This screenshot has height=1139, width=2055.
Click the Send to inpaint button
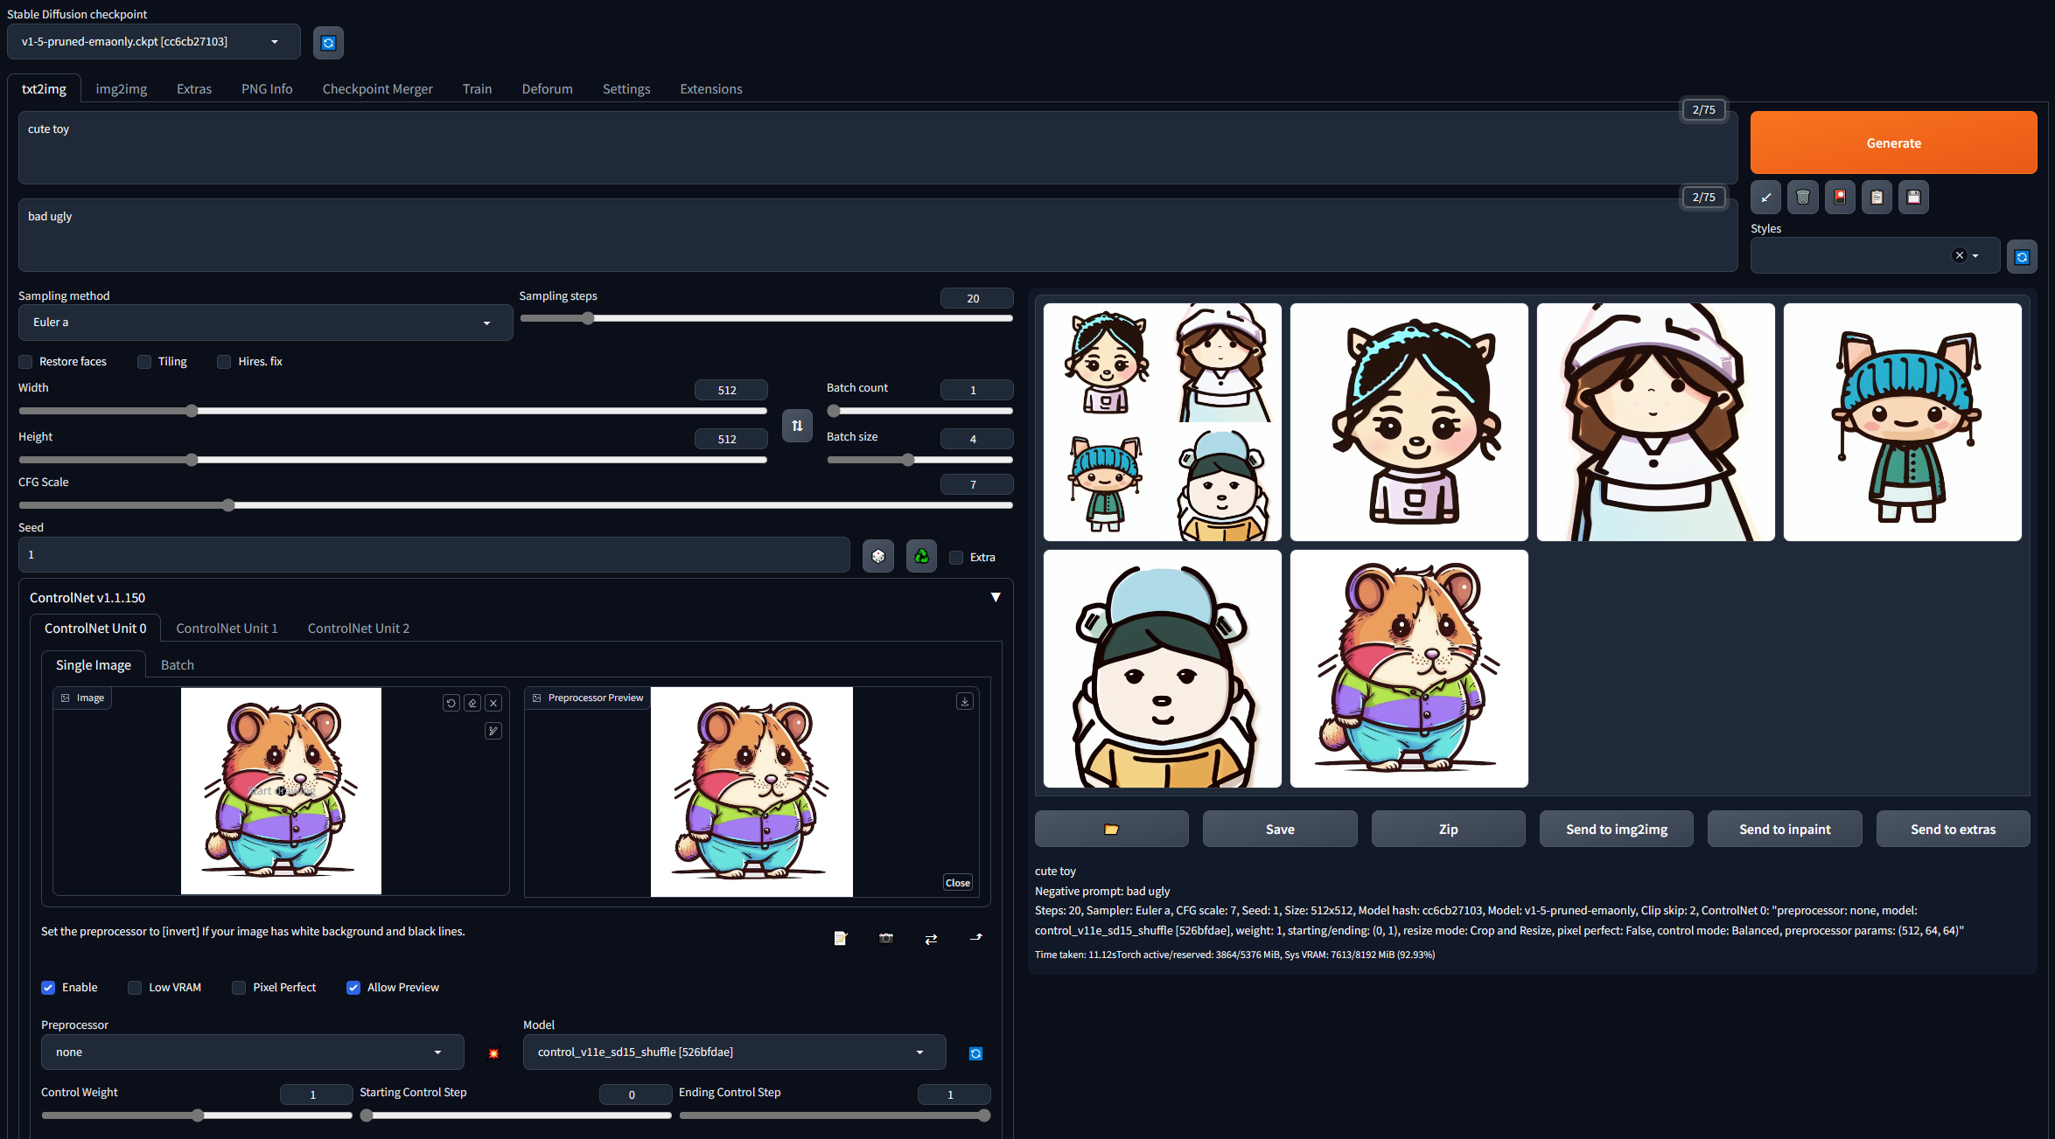(1784, 830)
